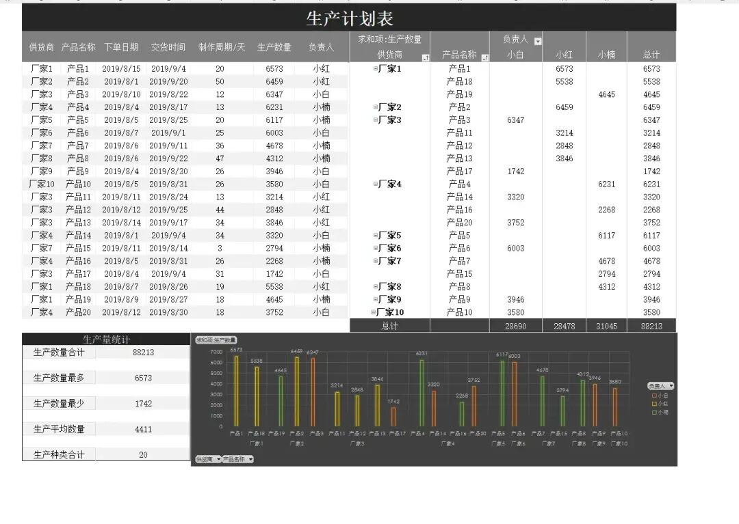The image size is (739, 524).
Task: Select the 小楠 legend color marker
Action: point(653,412)
